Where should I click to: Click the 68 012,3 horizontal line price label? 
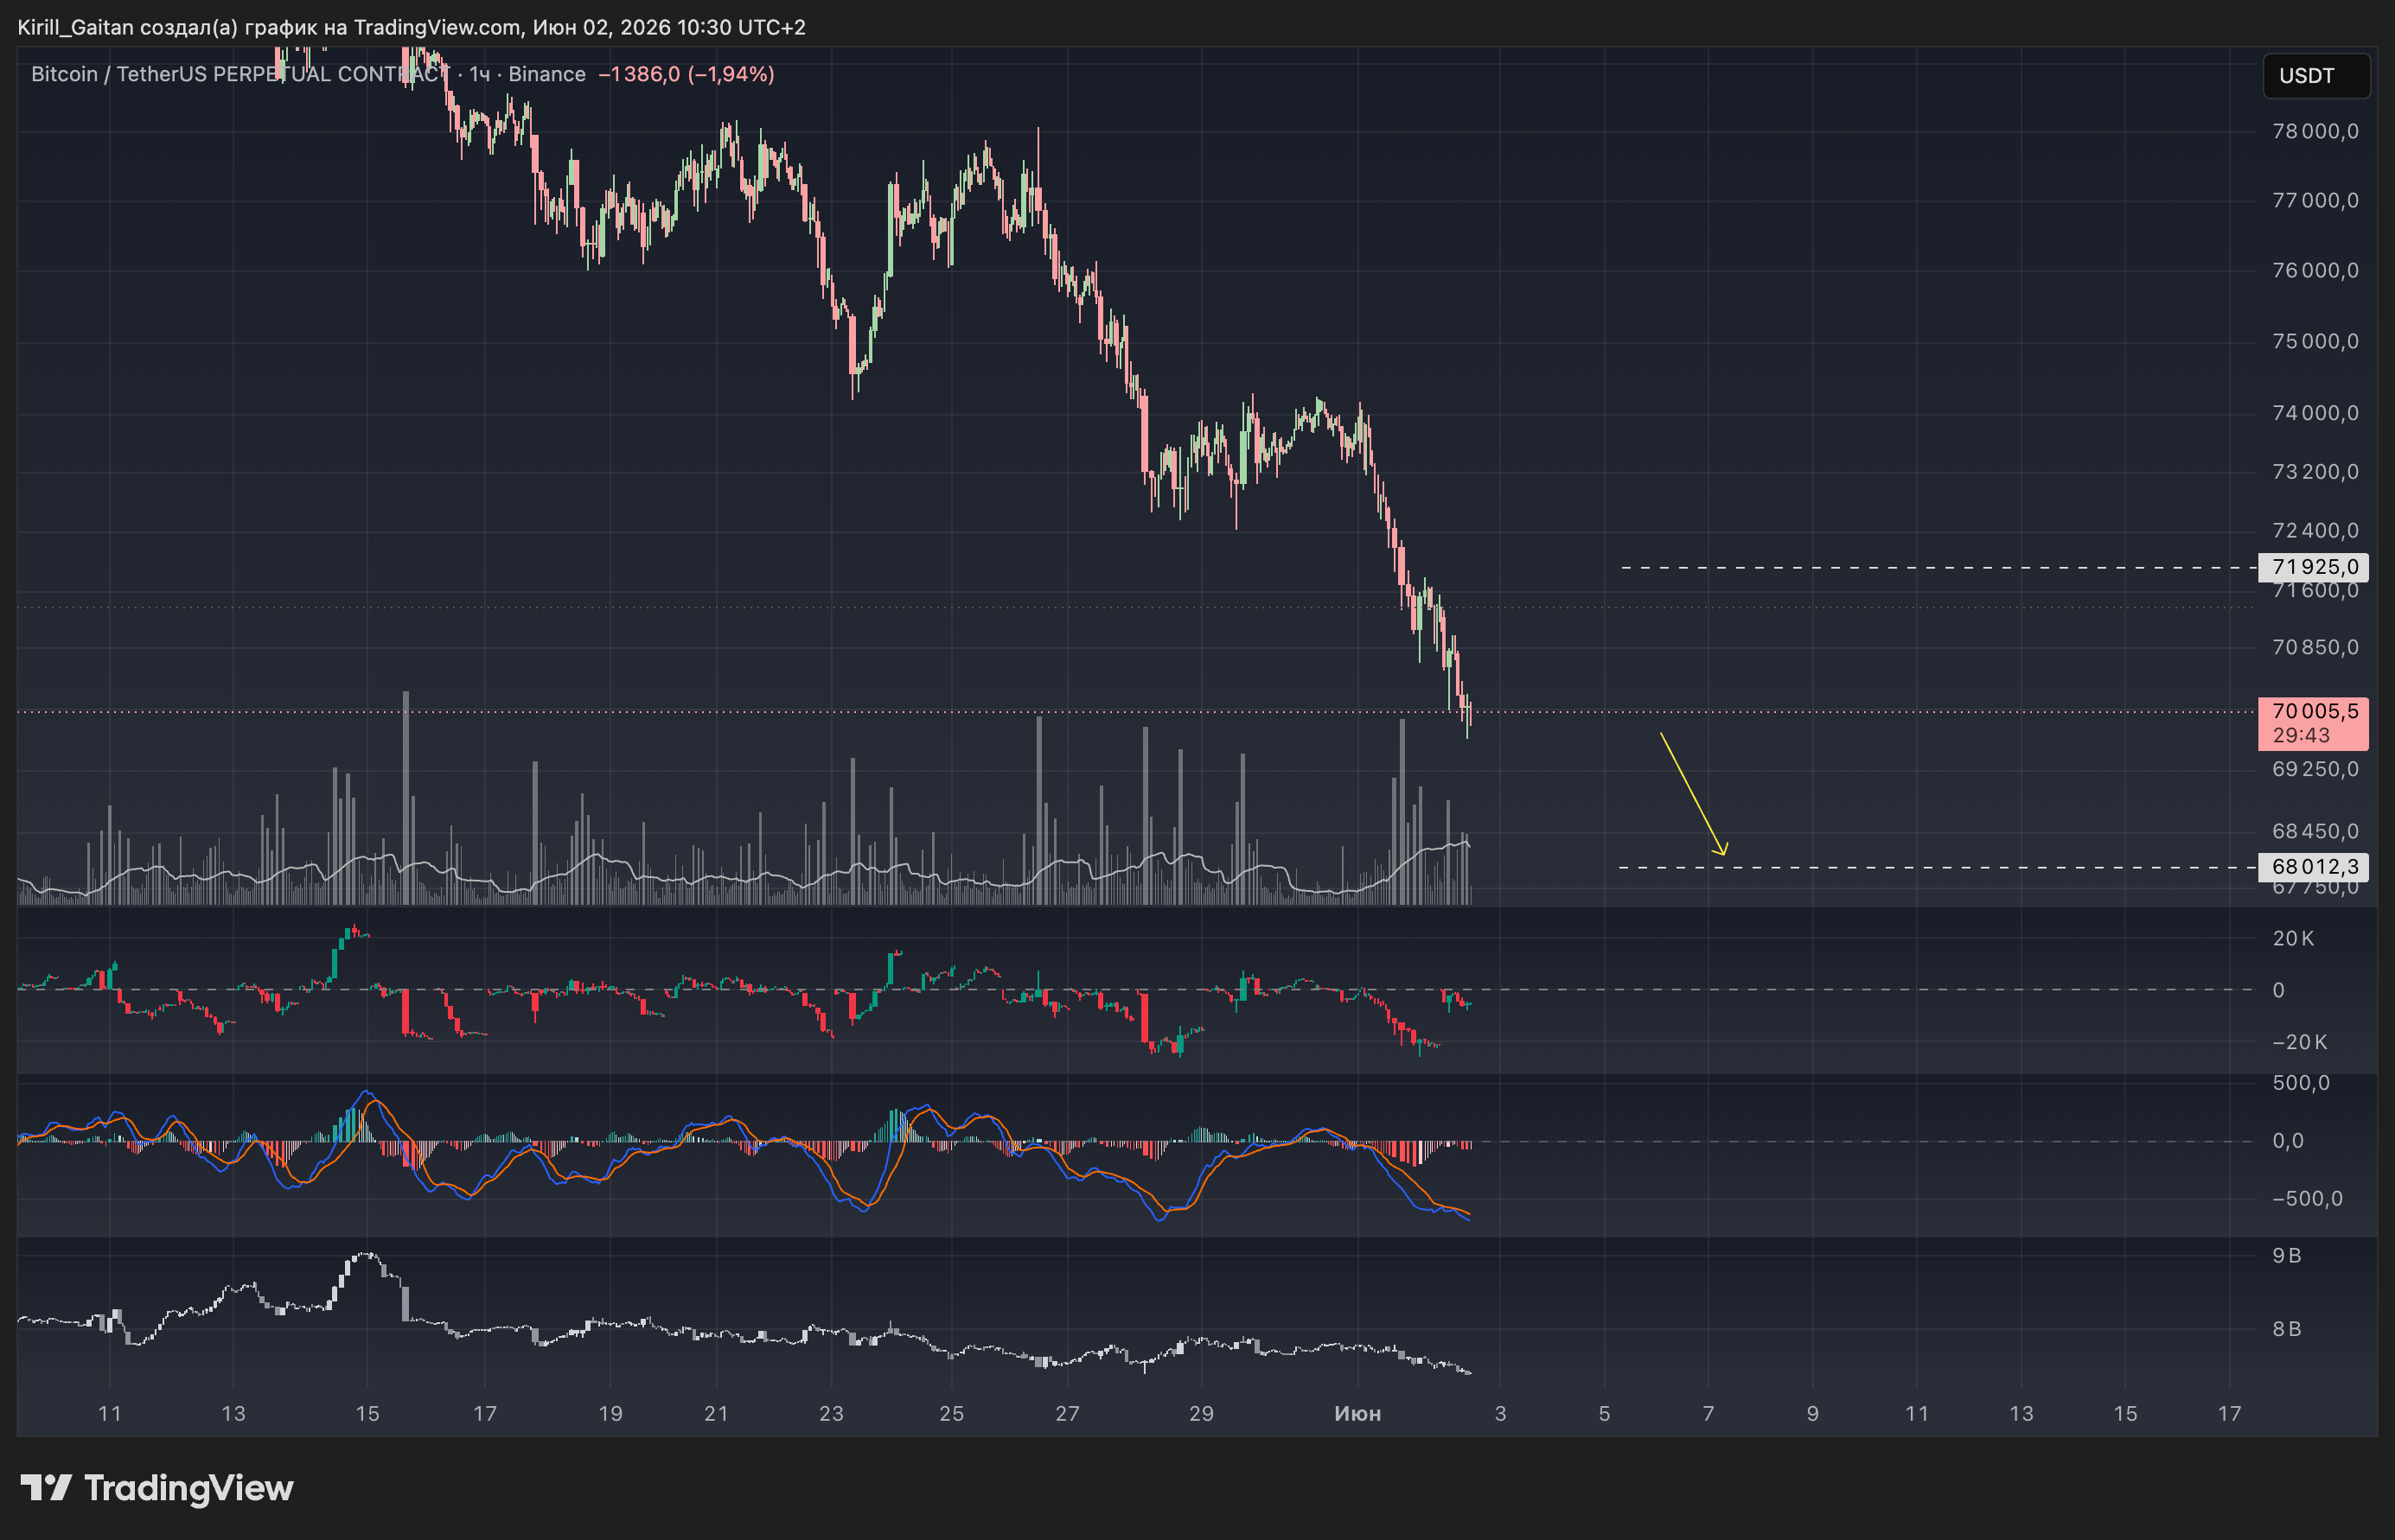(x=2314, y=867)
